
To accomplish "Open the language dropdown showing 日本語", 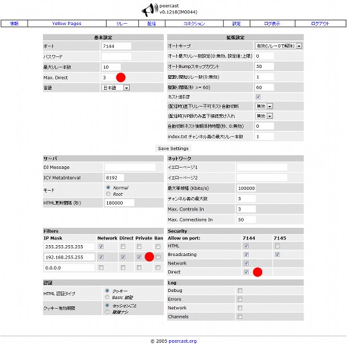I will (x=116, y=88).
